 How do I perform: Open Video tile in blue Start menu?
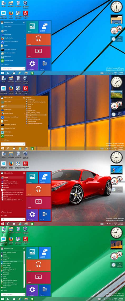39,52
